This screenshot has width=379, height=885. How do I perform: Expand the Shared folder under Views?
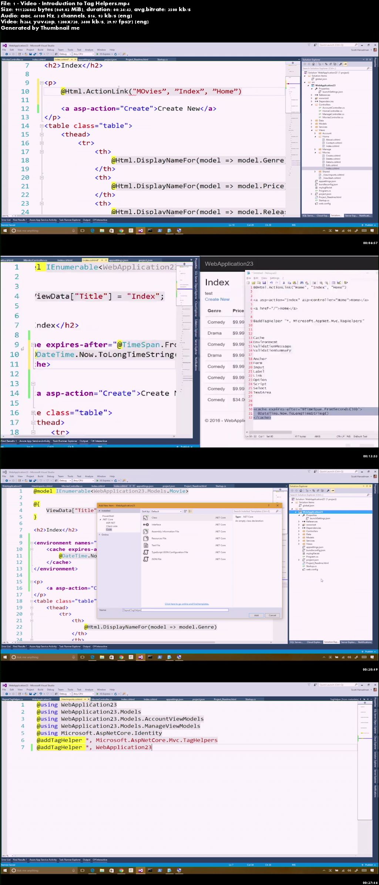[x=315, y=172]
